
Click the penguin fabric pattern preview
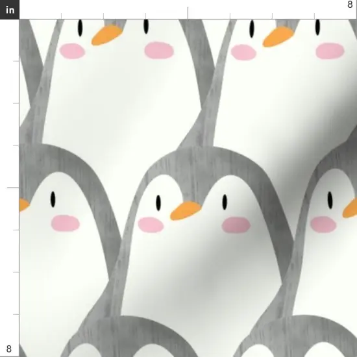tap(188, 188)
